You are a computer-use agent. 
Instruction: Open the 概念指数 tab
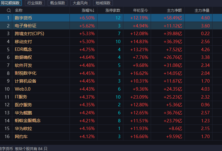pyautogui.click(x=57, y=3)
